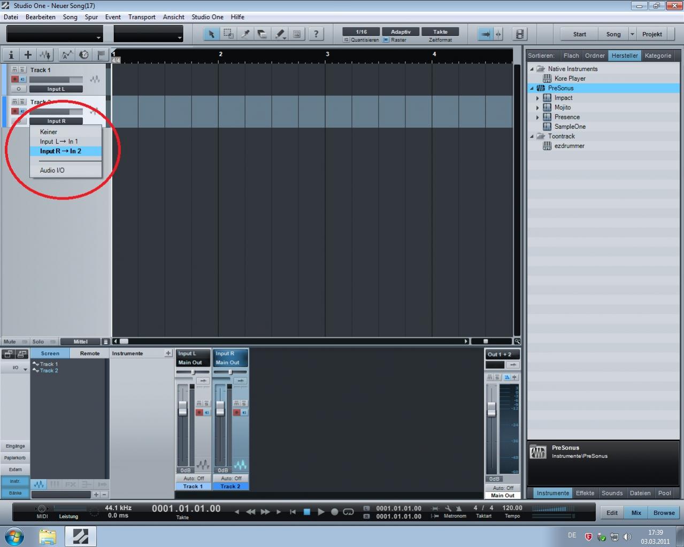Screen dimensions: 684x547
Task: Switch to the Sounds browser tab
Action: [x=612, y=493]
